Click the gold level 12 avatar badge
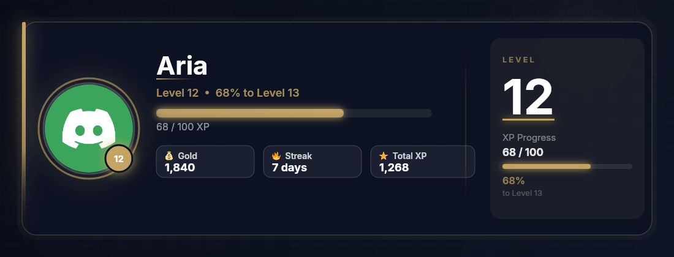 pyautogui.click(x=119, y=159)
